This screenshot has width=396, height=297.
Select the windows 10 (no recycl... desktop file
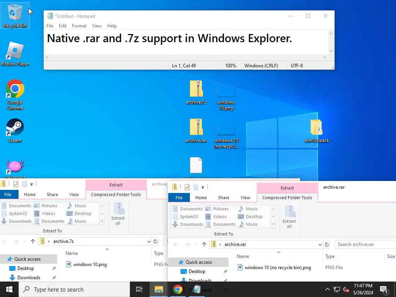point(226,137)
